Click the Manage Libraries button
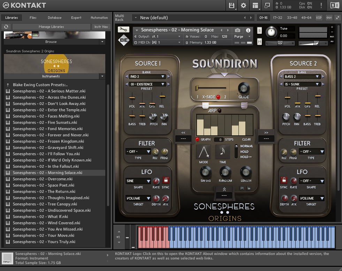This screenshot has height=271, width=342. click(52, 27)
